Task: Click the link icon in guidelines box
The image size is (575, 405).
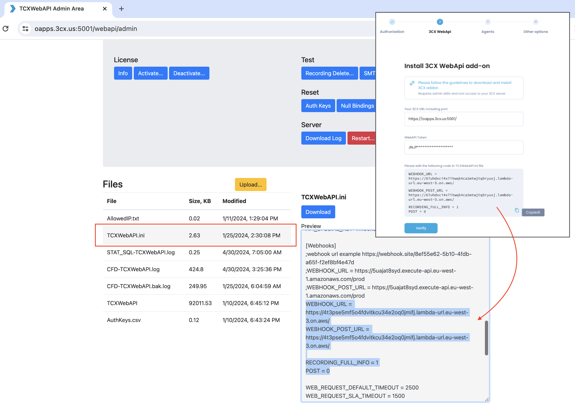Action: coord(412,83)
